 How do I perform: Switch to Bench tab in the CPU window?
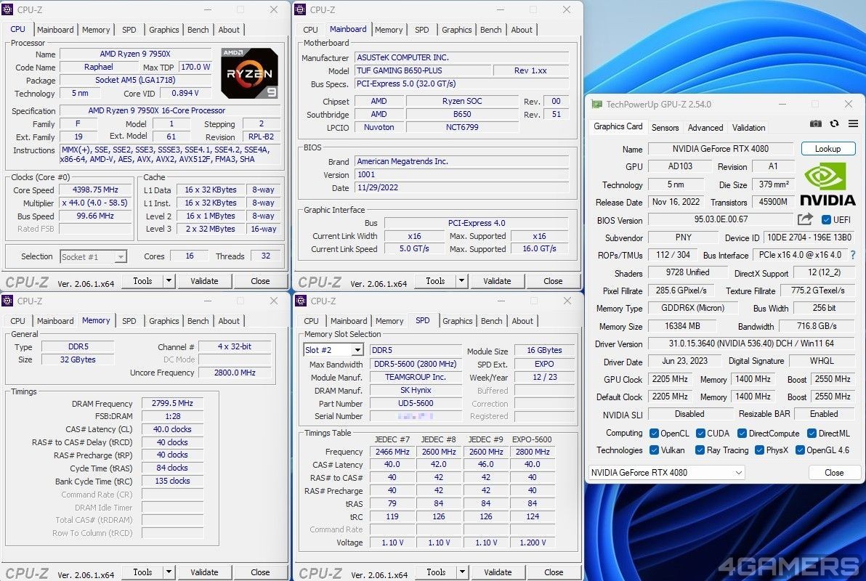(198, 30)
